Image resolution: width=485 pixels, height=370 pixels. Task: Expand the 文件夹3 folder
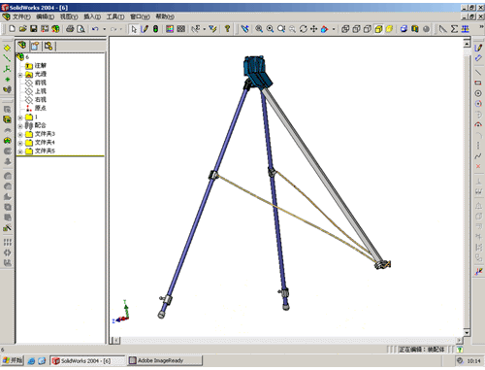[20, 134]
